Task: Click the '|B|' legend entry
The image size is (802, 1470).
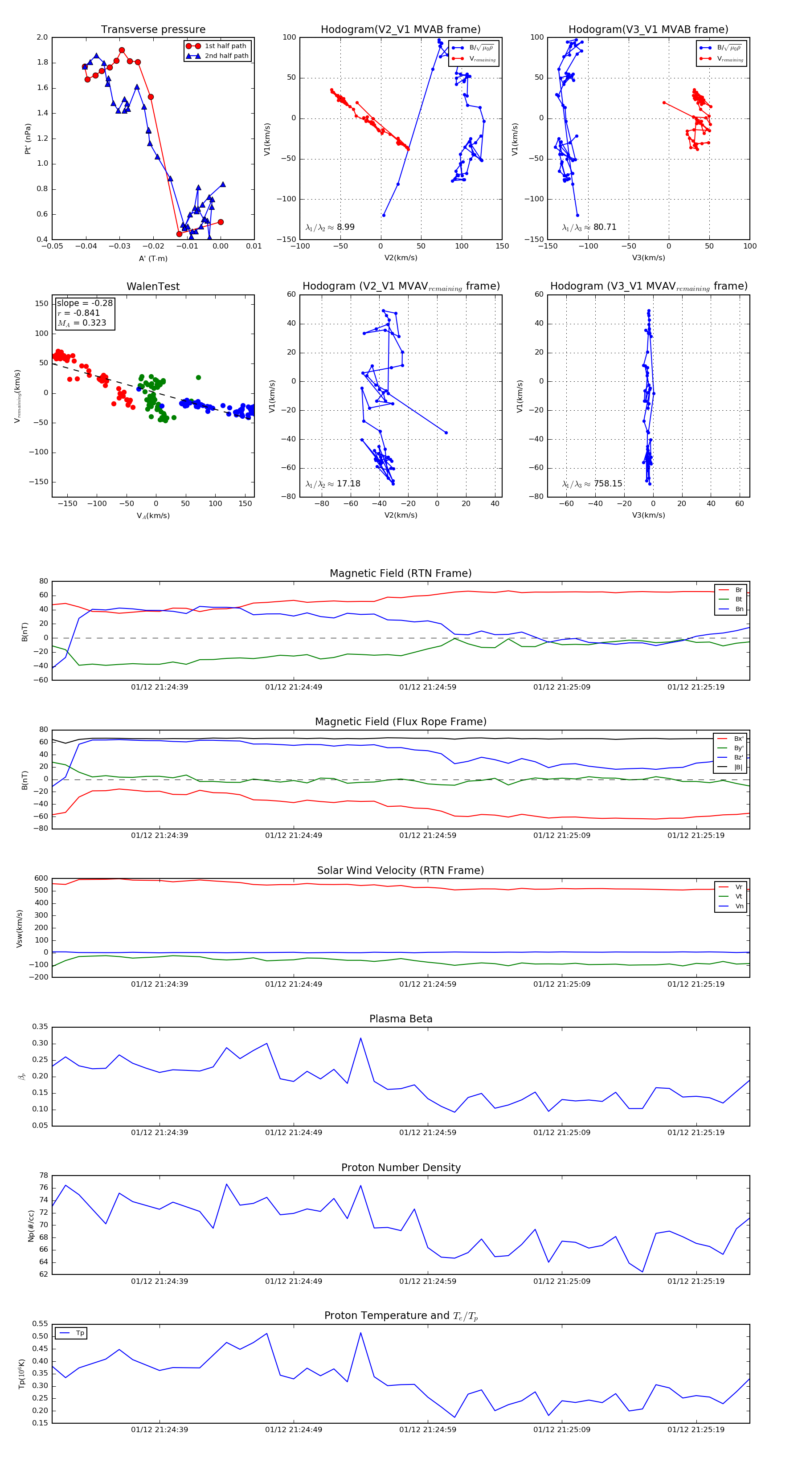Action: (x=731, y=767)
